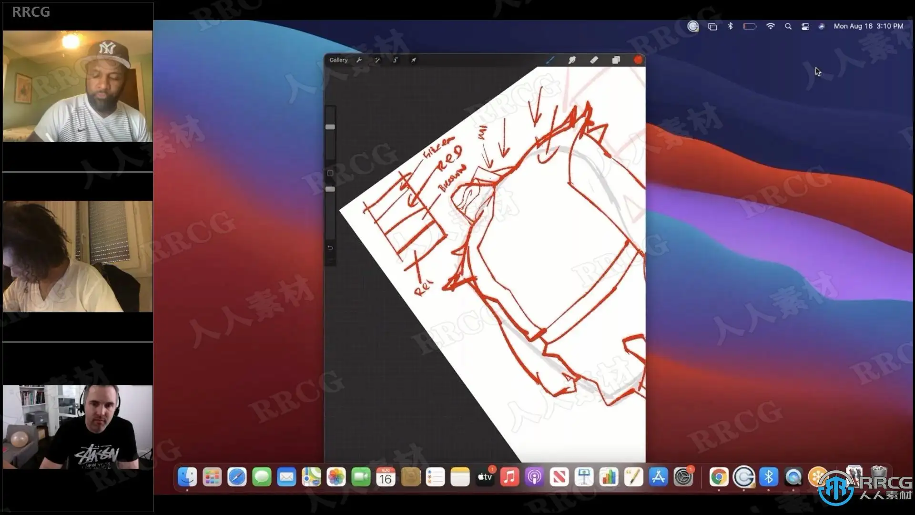Open the Adjustments magic wand menu
Viewport: 915px width, 515px height.
click(x=377, y=60)
